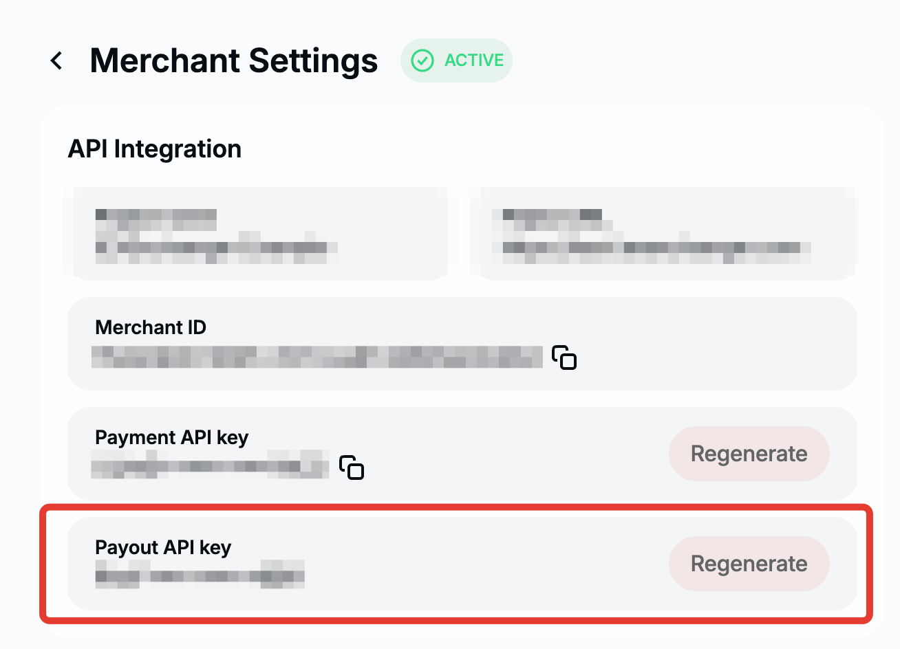Copy the Merchant ID to clipboard
900x649 pixels.
564,357
